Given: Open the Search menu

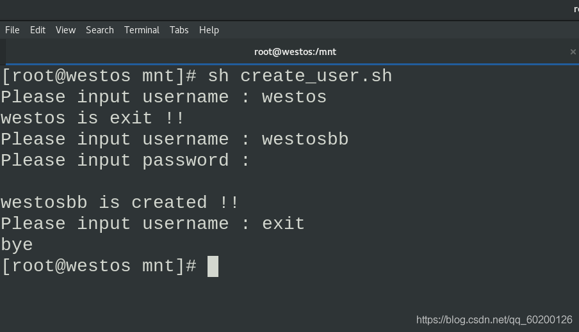Looking at the screenshot, I should (99, 30).
